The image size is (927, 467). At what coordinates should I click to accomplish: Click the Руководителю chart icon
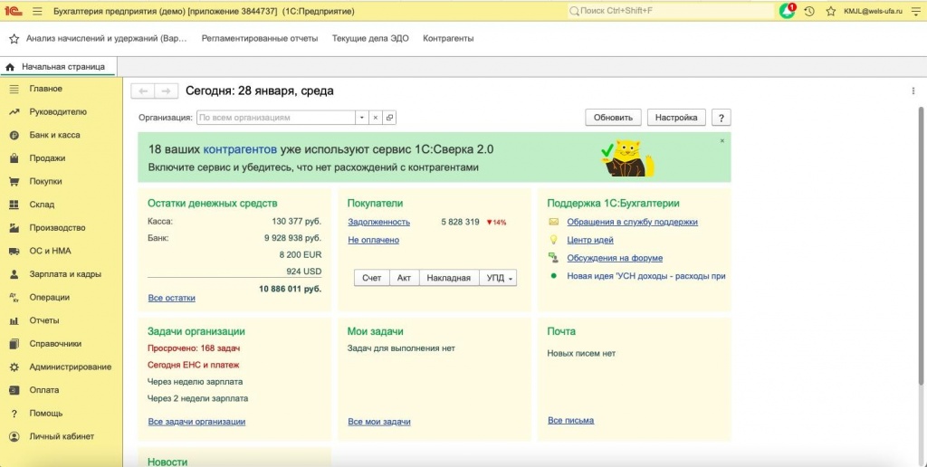(14, 111)
